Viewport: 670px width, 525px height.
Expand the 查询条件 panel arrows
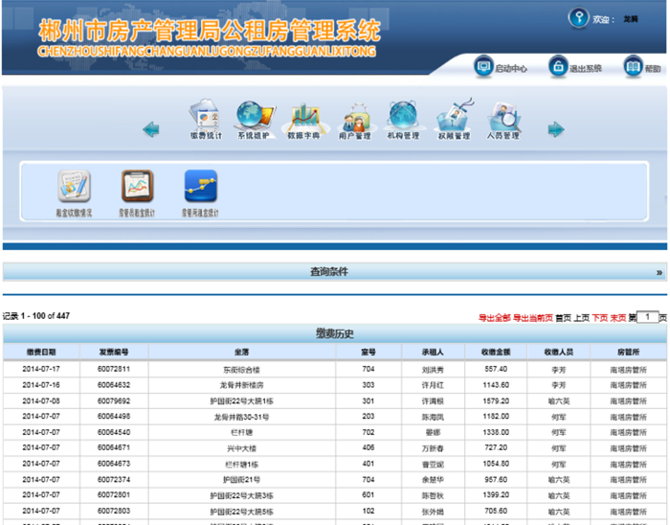(x=659, y=272)
